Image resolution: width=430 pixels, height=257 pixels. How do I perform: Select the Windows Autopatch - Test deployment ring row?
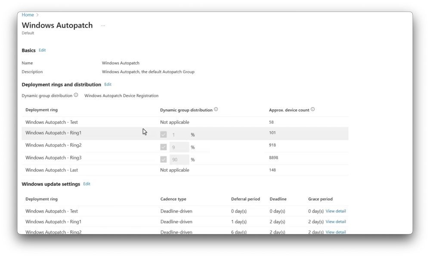pos(51,122)
